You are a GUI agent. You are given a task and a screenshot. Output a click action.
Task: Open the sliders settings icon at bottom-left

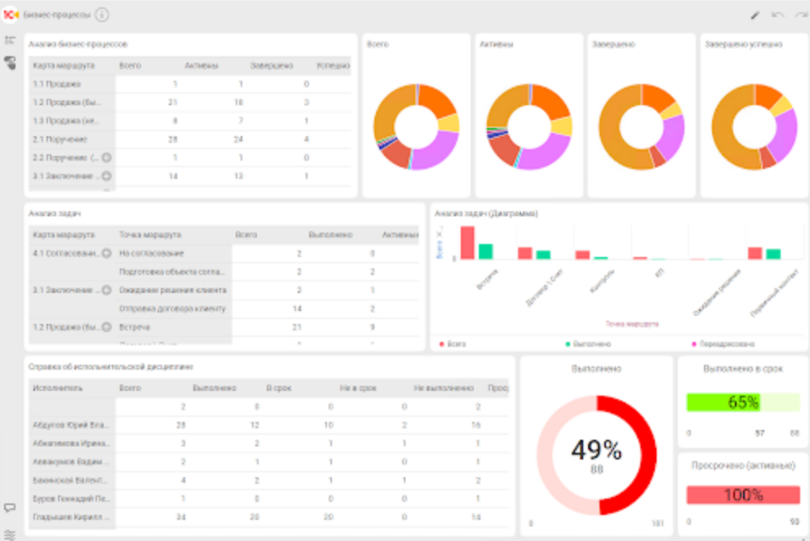[10, 534]
